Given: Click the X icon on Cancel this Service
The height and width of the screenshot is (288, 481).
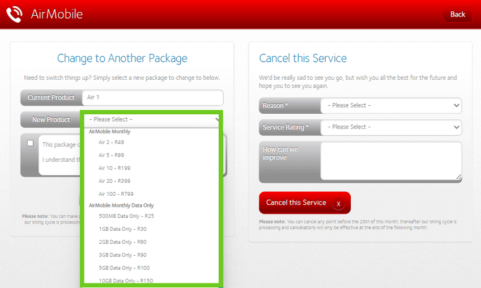Looking at the screenshot, I should coord(338,204).
